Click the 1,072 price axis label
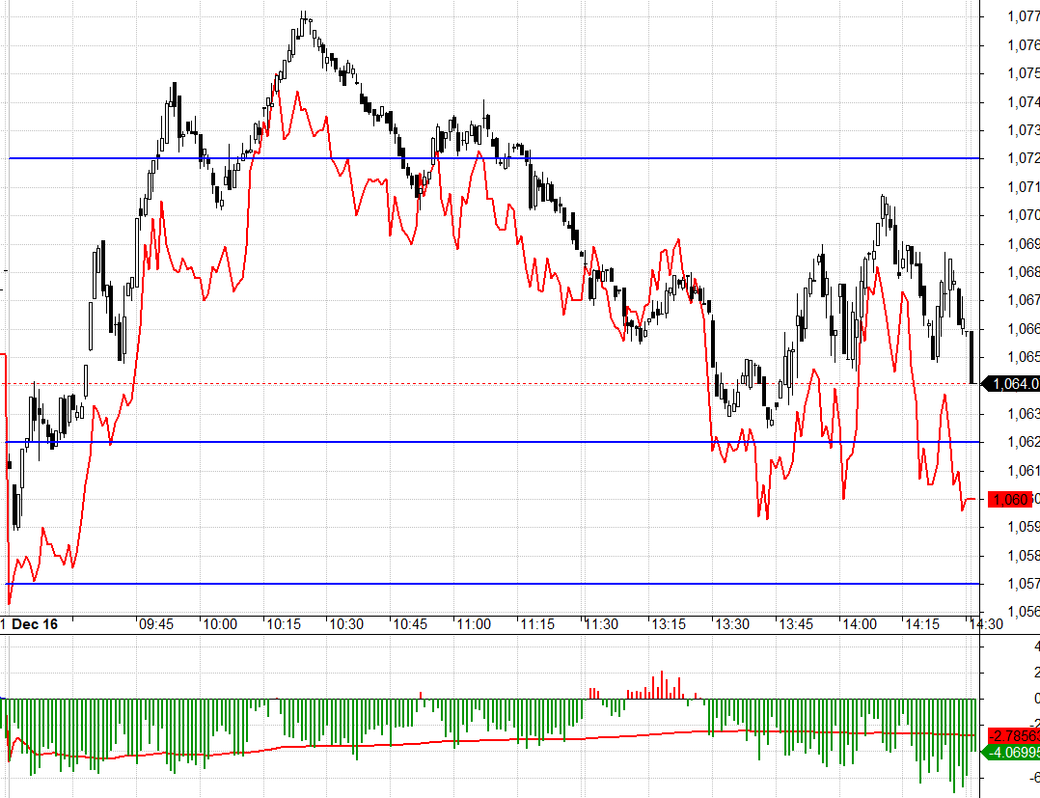Screen dimensions: 1040x798 click(1023, 158)
